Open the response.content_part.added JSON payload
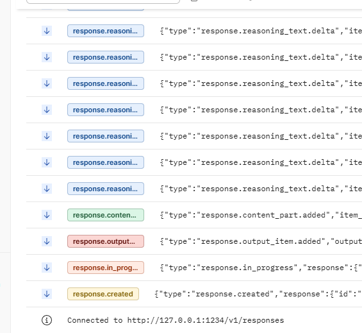This screenshot has height=333, width=362. pos(261,215)
